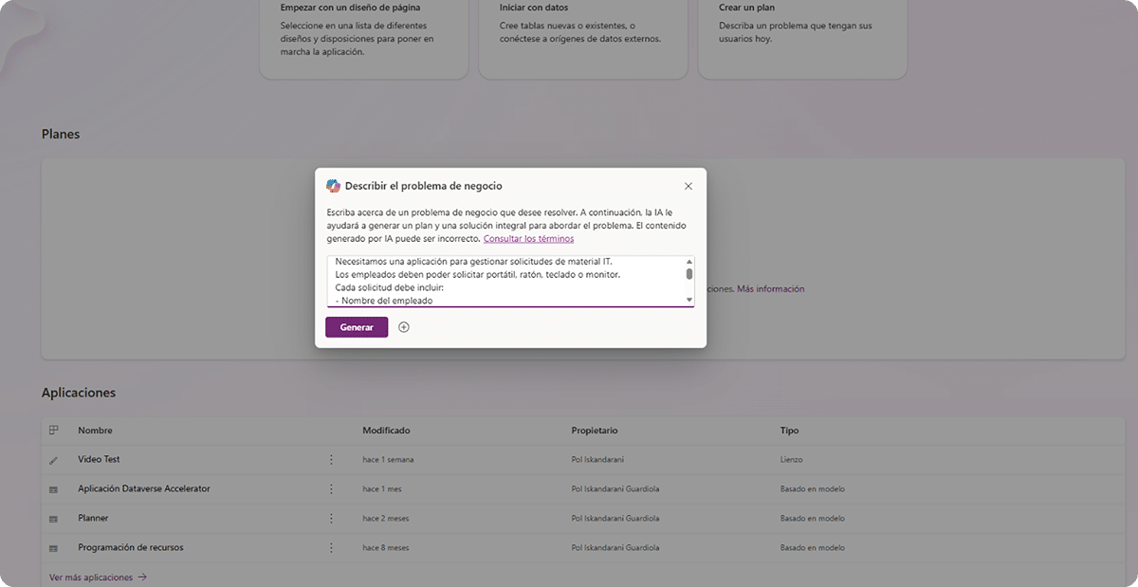Click the scrollbar down arrow in the text box
Screen dimensions: 1138x587
tap(689, 298)
